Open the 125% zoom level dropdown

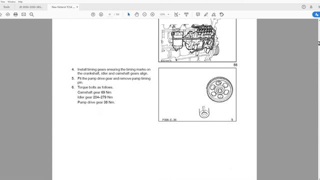click(x=164, y=14)
